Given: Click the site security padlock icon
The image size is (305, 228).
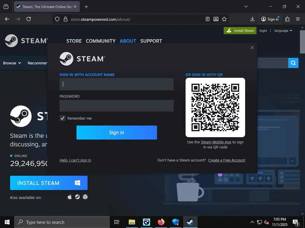Looking at the screenshot, I should click(66, 19).
